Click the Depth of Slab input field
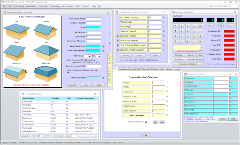Image resolution: width=240 pixels, height=145 pixels. 159,97
